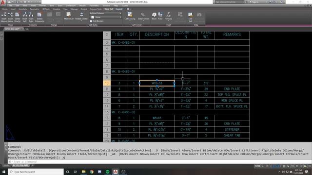
Task: Open the Dimension menu
Action: 71,5
